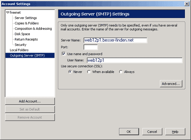Screen dimensions: 191x140
Task: Click Add Account button
Action: 30,101
